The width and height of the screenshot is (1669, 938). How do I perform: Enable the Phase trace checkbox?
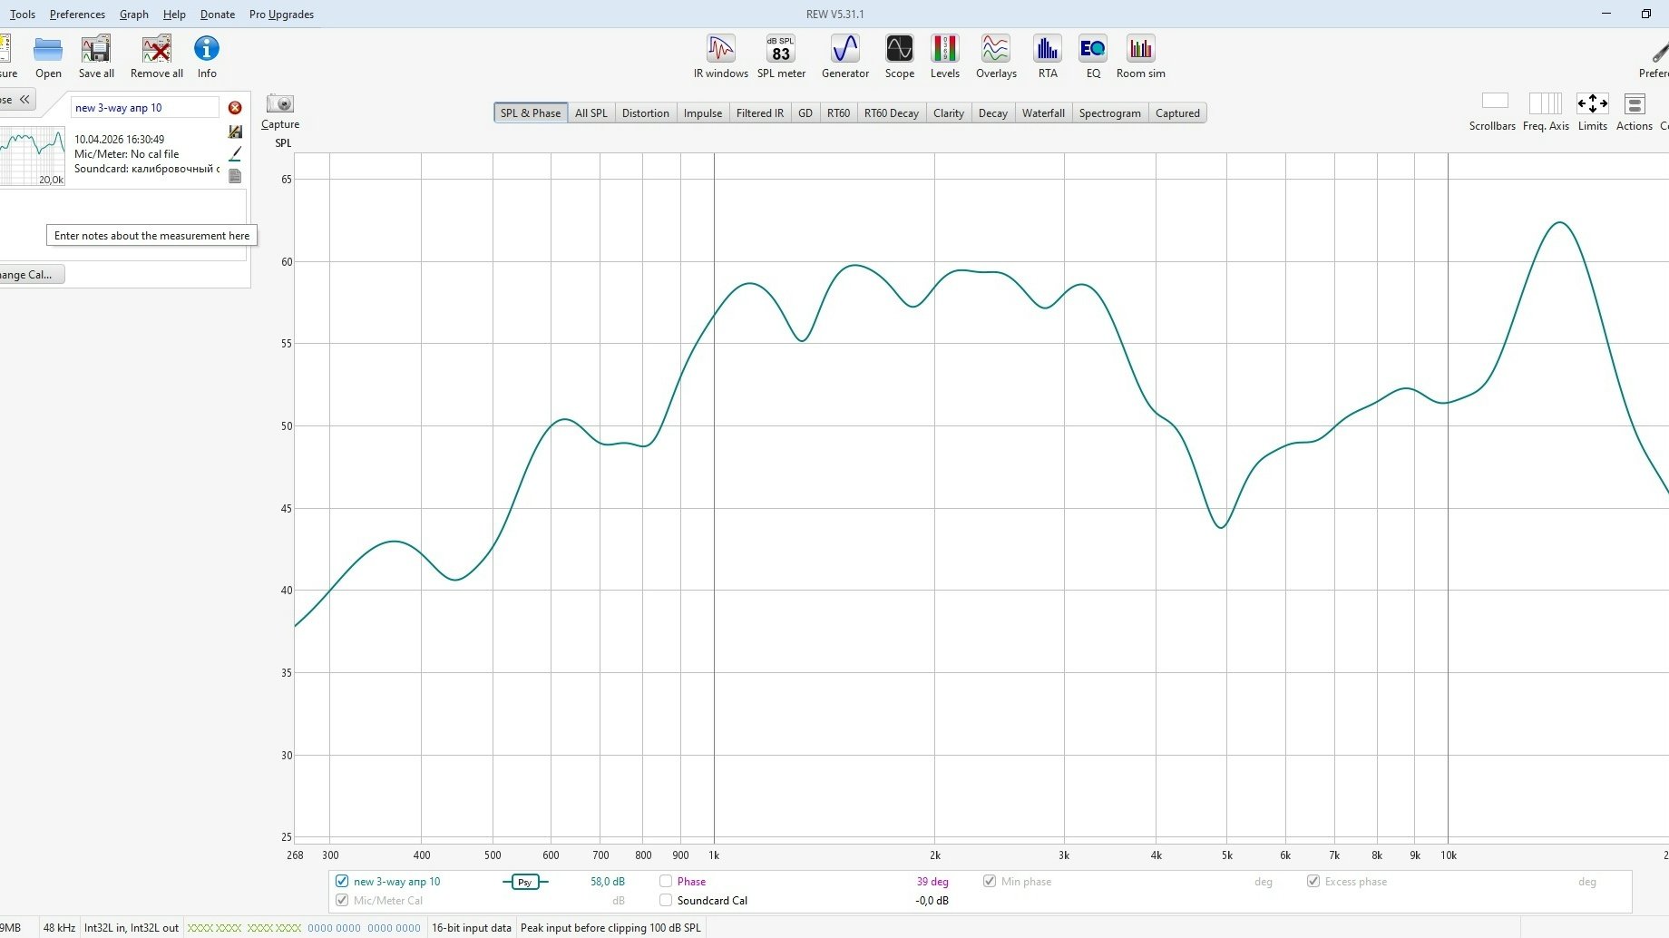point(666,881)
